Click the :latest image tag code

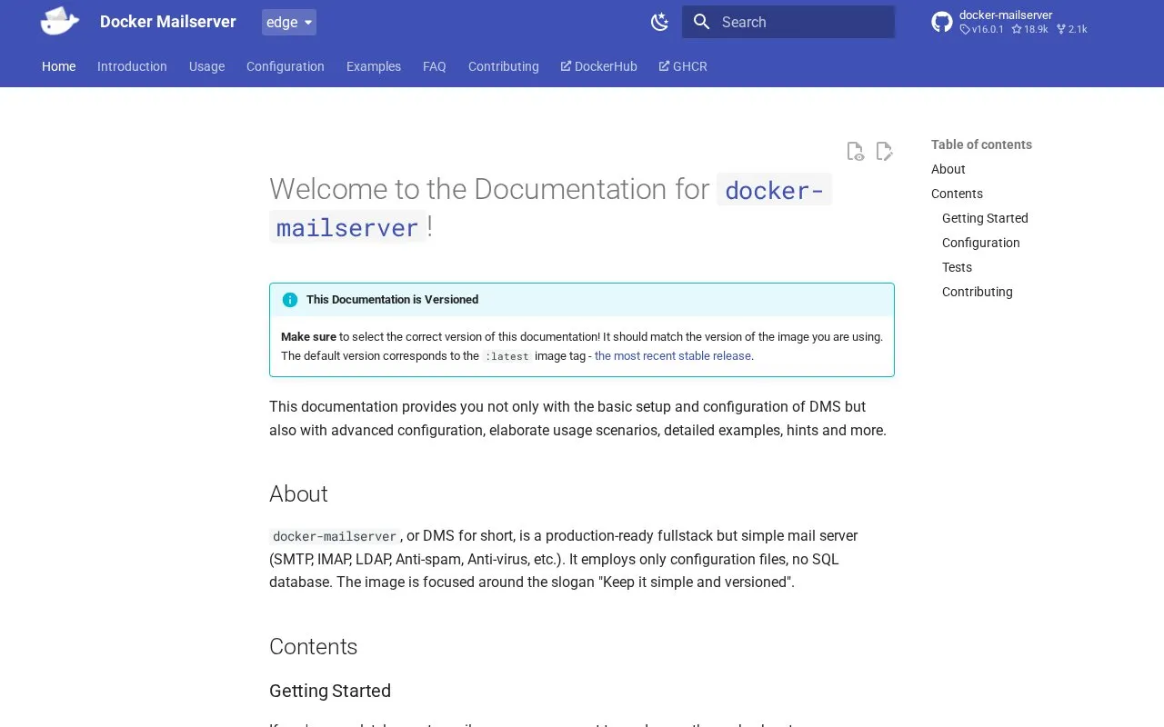click(x=507, y=356)
